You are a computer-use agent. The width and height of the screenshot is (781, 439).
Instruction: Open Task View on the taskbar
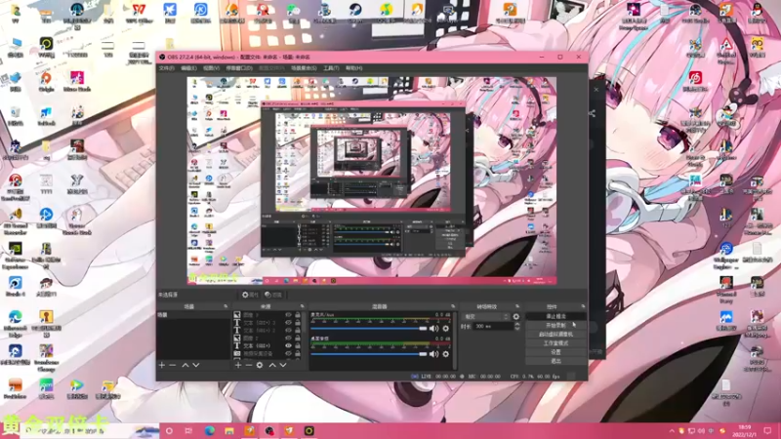(x=188, y=430)
